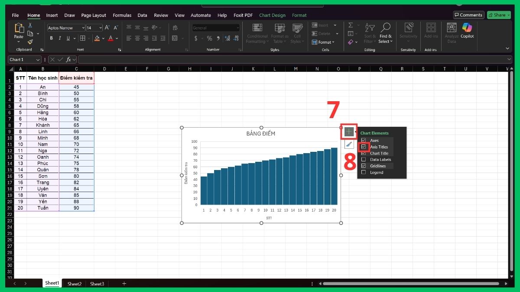Select the Font Color red swatch

pyautogui.click(x=111, y=40)
